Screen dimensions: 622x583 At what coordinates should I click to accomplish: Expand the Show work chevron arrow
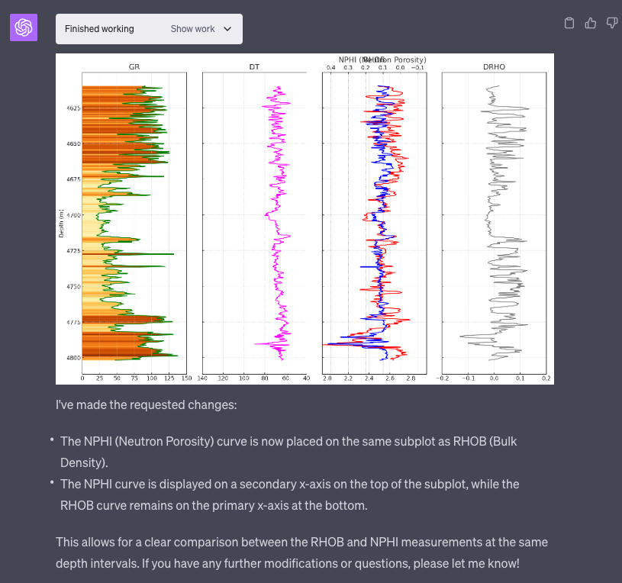[227, 29]
